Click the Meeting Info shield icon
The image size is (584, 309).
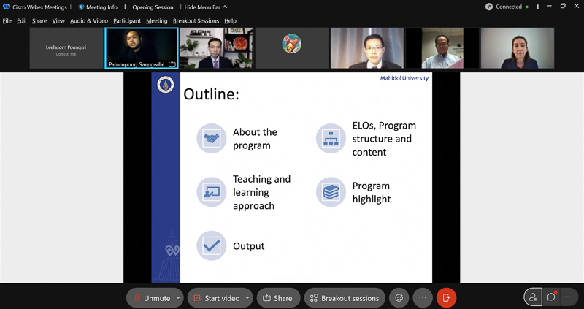[82, 7]
